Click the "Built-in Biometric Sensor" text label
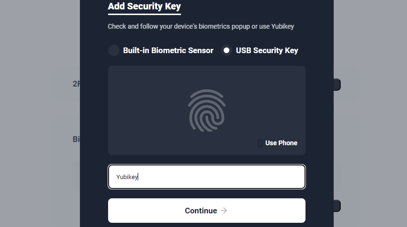 pyautogui.click(x=168, y=50)
